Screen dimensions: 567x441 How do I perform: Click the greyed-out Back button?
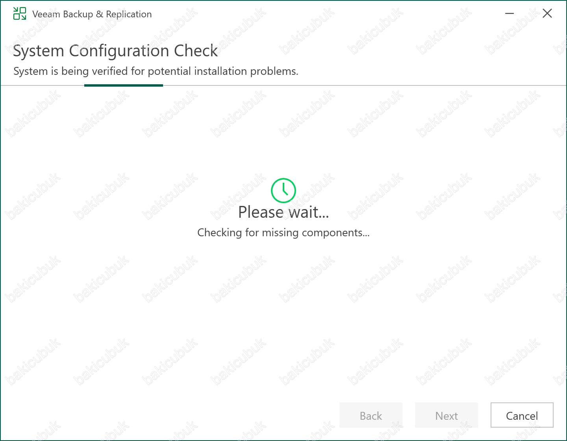tap(371, 415)
